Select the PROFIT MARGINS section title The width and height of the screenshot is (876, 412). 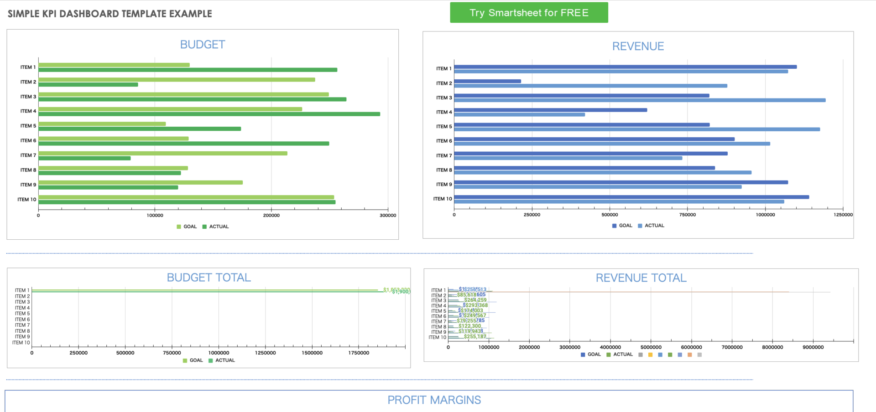pos(434,400)
